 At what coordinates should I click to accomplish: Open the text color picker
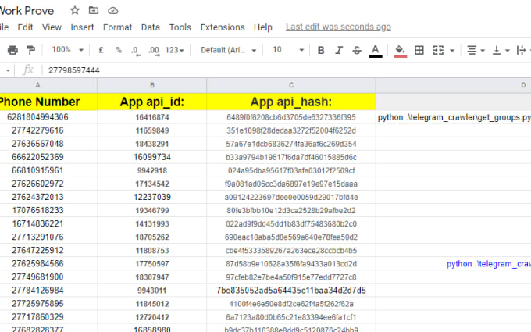(376, 51)
